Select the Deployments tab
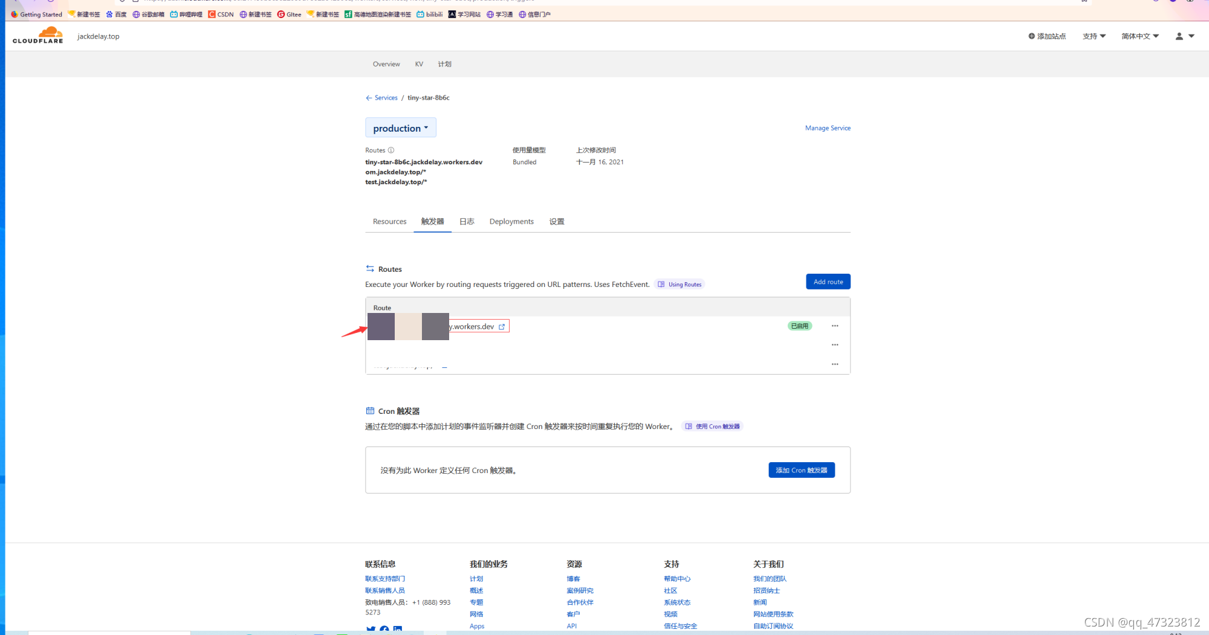The image size is (1209, 635). point(511,222)
